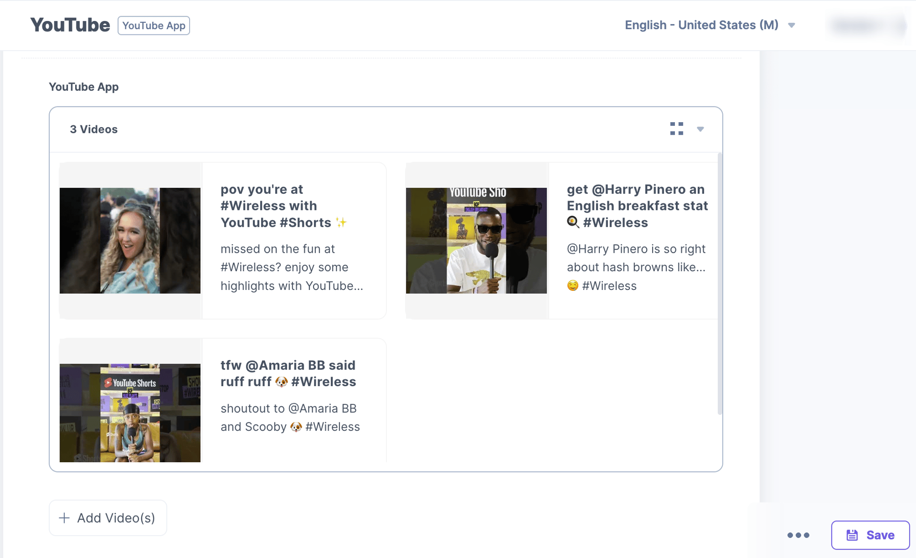This screenshot has width=916, height=558.
Task: Click the YouTube App tag badge
Action: pyautogui.click(x=154, y=26)
